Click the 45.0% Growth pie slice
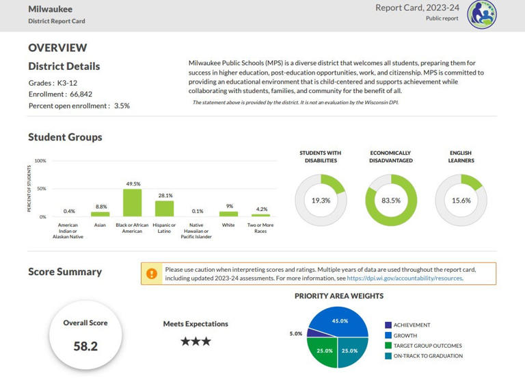 340,321
